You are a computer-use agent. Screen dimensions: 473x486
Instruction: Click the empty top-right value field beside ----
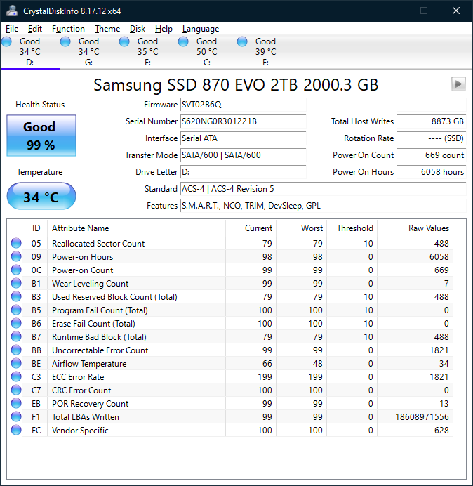coord(431,105)
